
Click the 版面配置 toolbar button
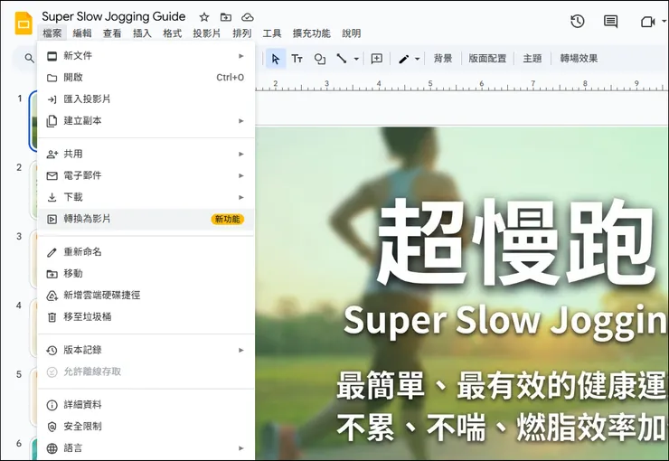coord(487,59)
